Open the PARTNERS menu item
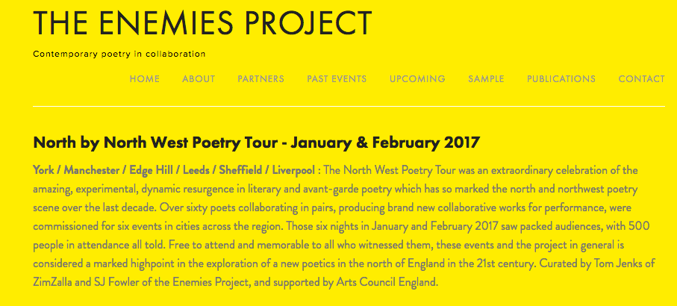 pos(260,79)
